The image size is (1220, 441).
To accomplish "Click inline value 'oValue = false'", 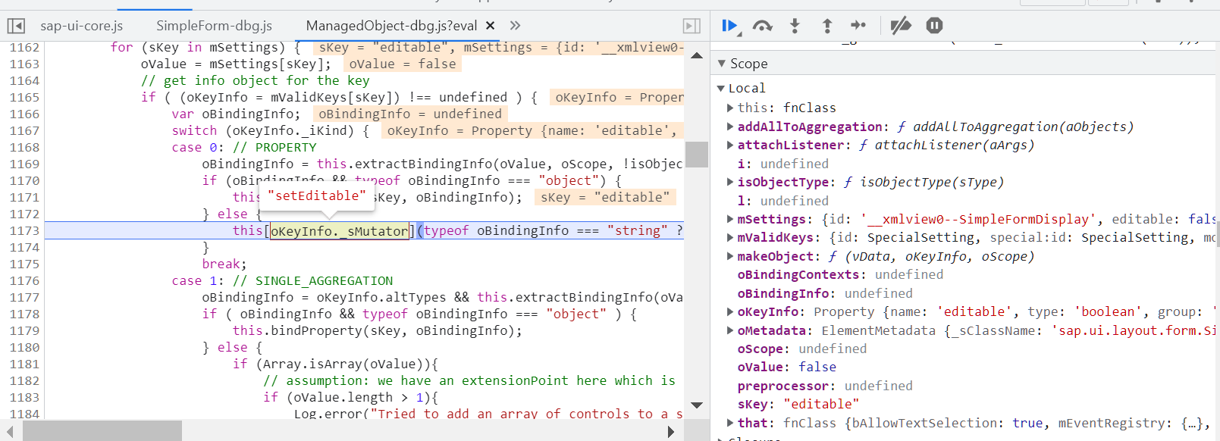I will click(x=403, y=64).
